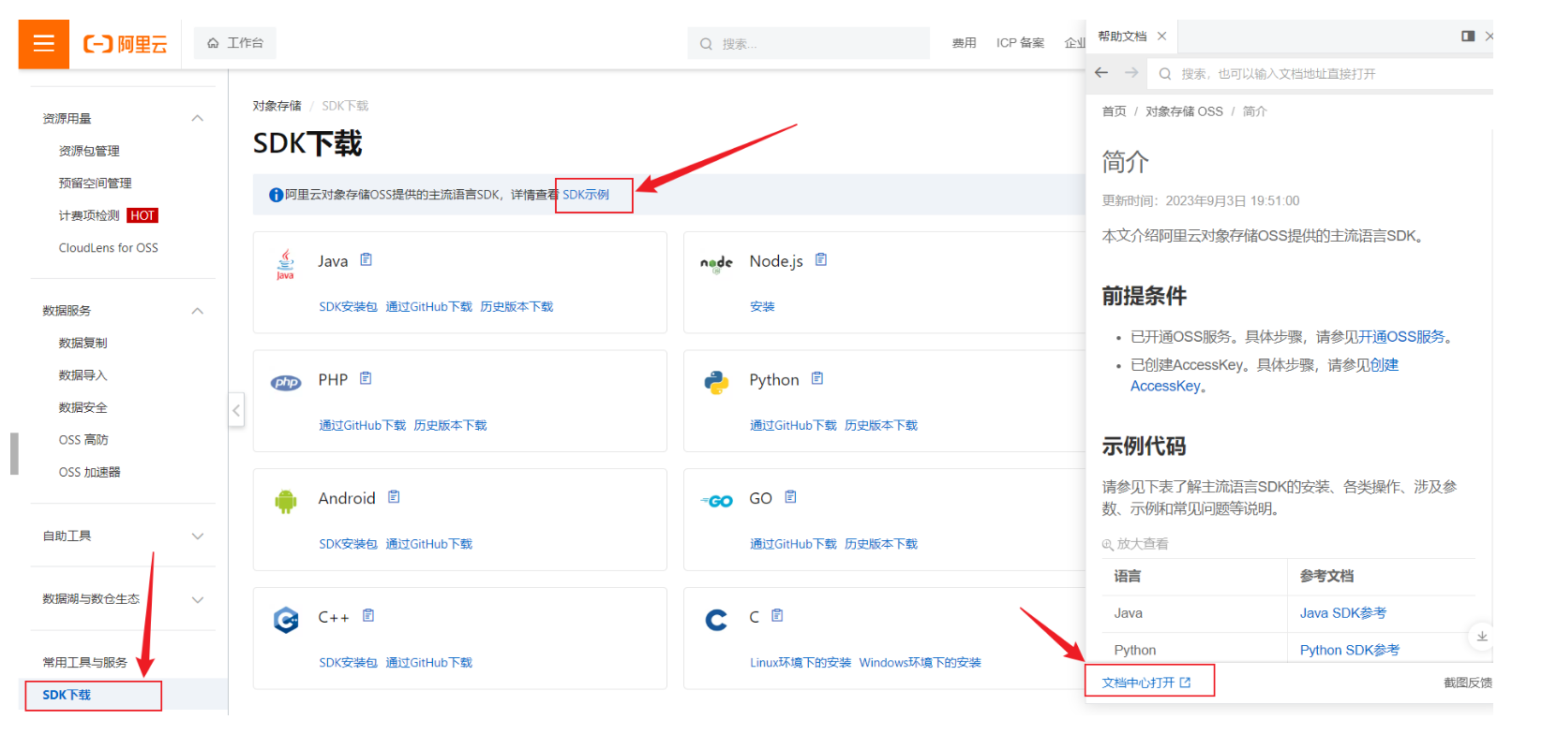This screenshot has width=1542, height=749.
Task: Go back in help panel
Action: tap(1102, 73)
